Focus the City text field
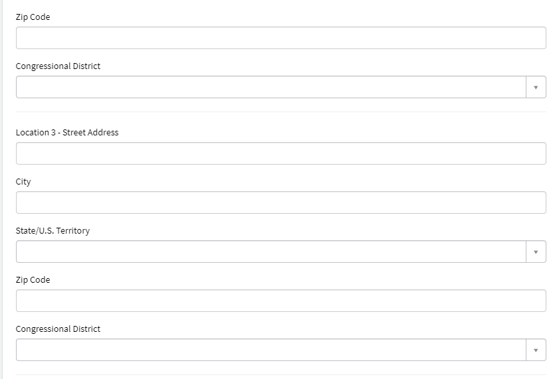The image size is (559, 379). [280, 202]
